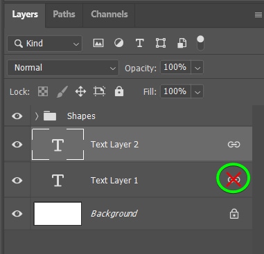Open the Normal blend mode dropdown

coord(63,68)
